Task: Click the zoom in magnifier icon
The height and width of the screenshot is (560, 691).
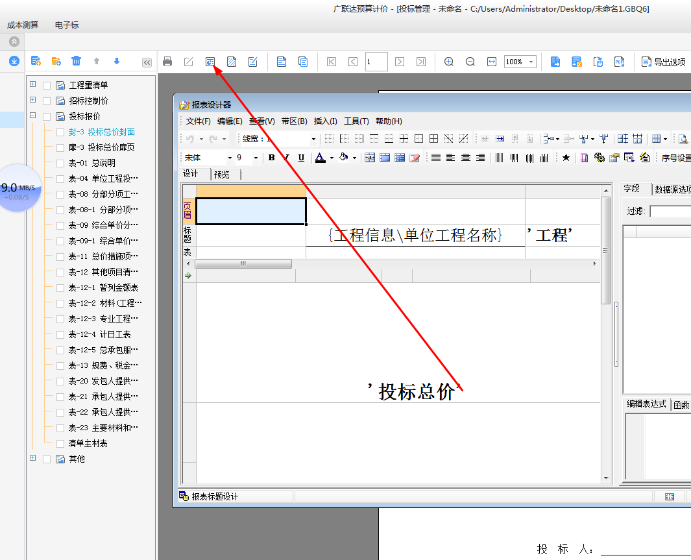Action: [448, 62]
